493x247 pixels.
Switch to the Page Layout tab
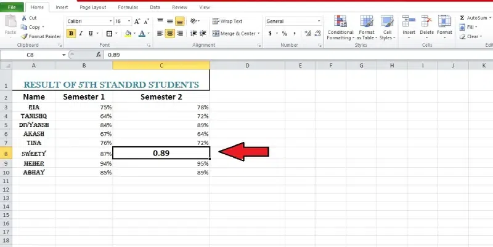[93, 7]
